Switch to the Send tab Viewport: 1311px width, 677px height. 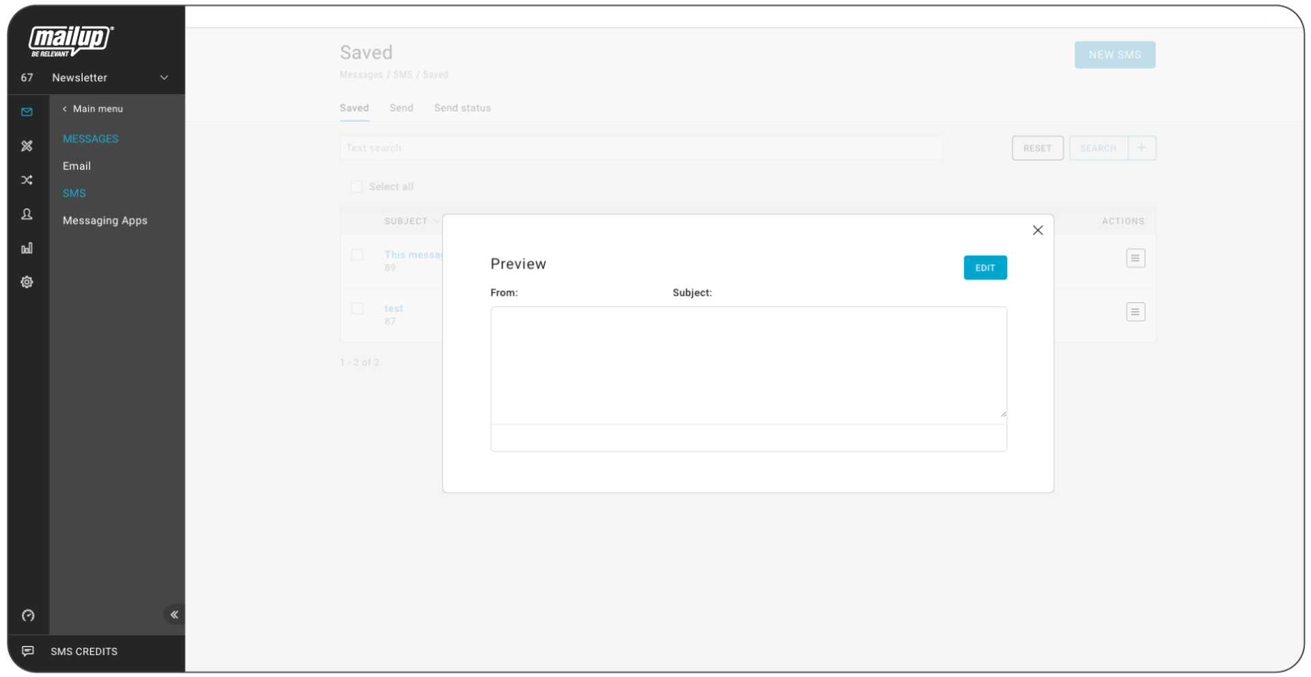pos(401,108)
